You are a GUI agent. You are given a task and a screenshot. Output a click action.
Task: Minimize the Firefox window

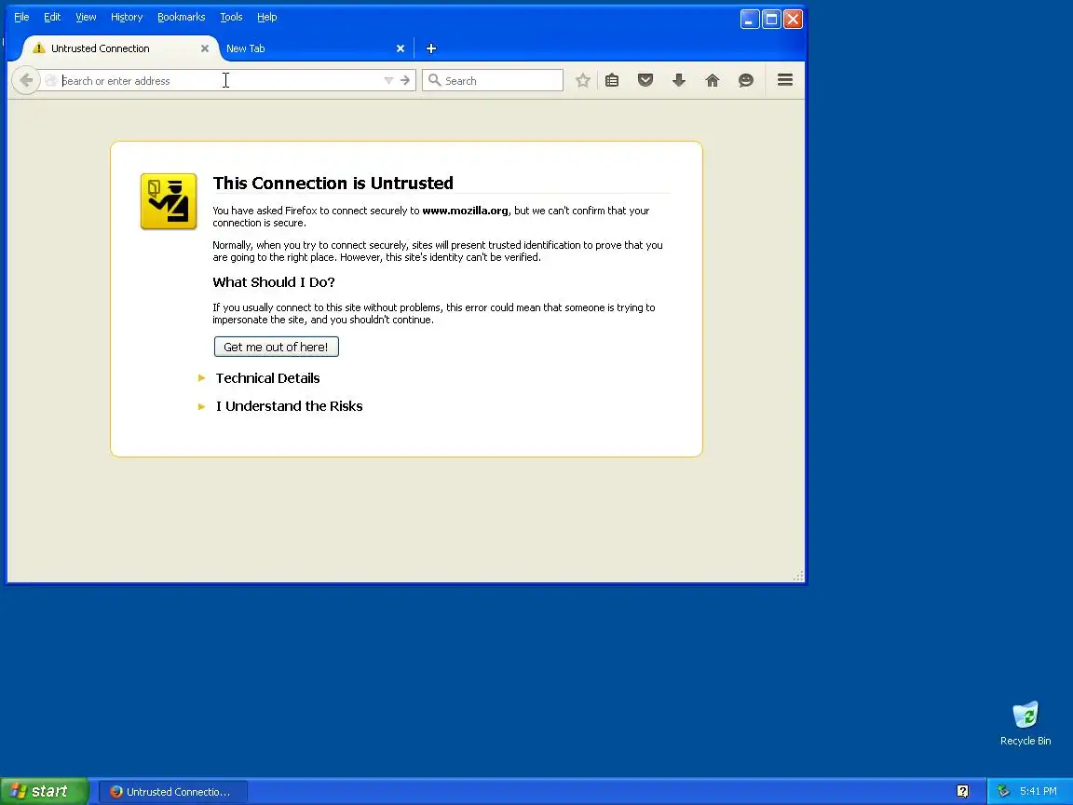pyautogui.click(x=750, y=20)
